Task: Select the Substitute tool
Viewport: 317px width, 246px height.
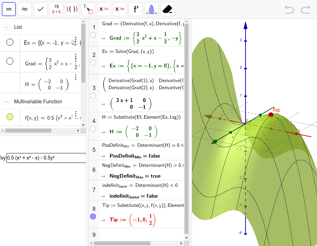Action: pos(88,9)
